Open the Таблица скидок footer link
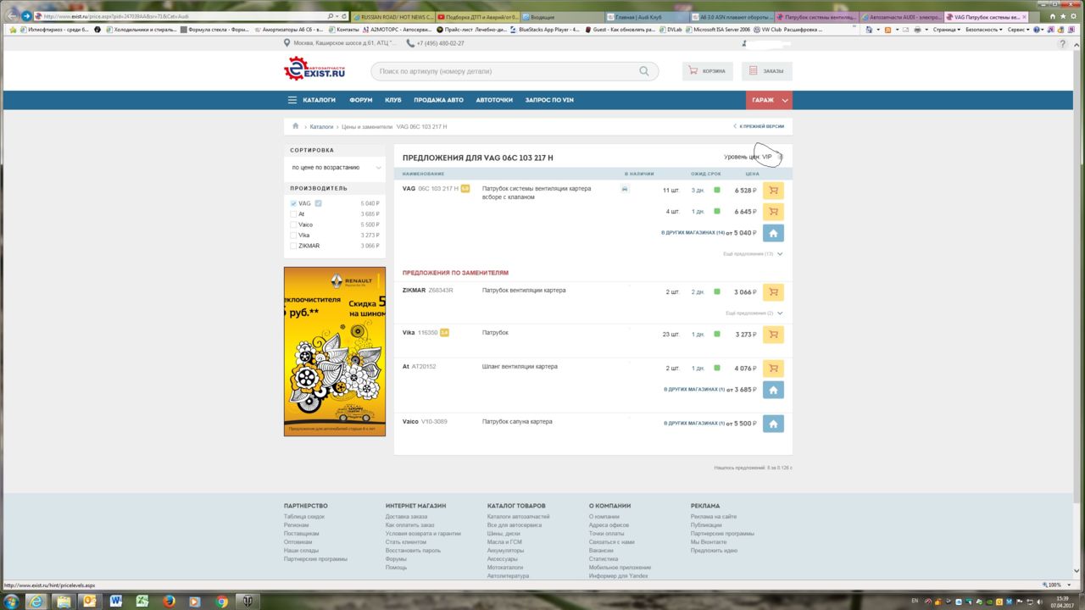1085x610 pixels. (304, 517)
